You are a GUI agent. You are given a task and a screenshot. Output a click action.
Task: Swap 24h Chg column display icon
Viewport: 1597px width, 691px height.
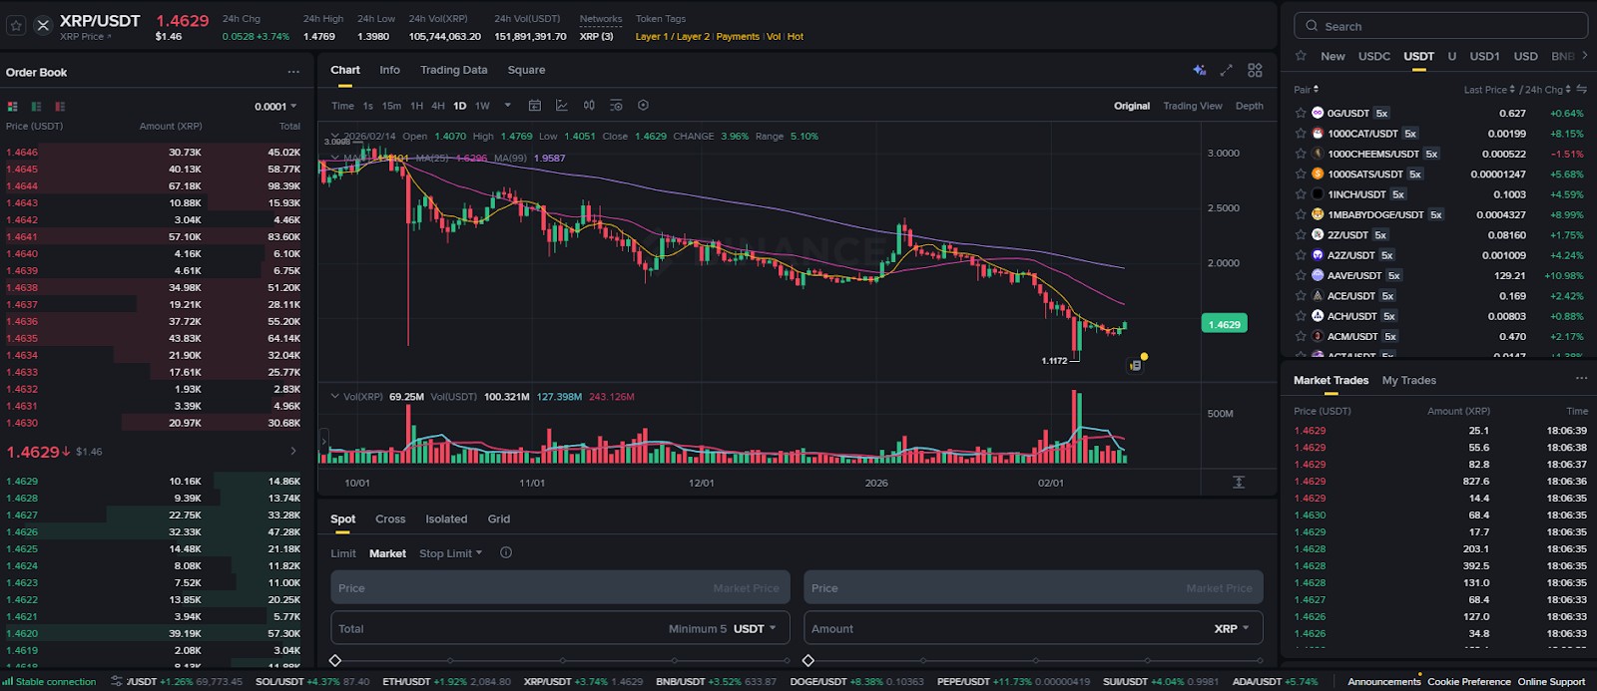tap(1581, 90)
